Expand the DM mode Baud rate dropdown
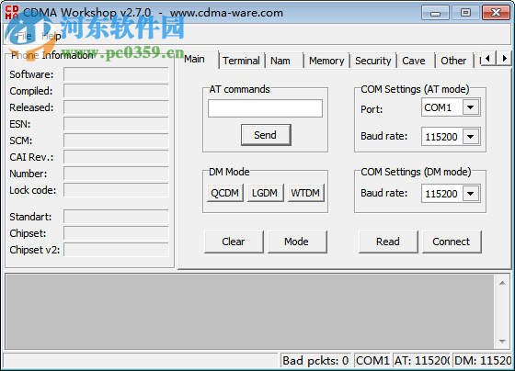Viewport: 515px width, 371px height. (470, 194)
